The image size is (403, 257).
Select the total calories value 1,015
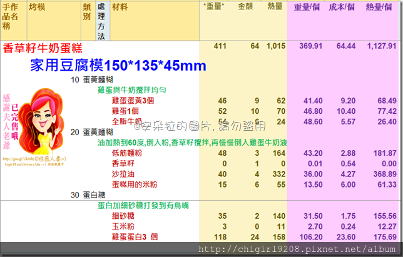pos(276,46)
